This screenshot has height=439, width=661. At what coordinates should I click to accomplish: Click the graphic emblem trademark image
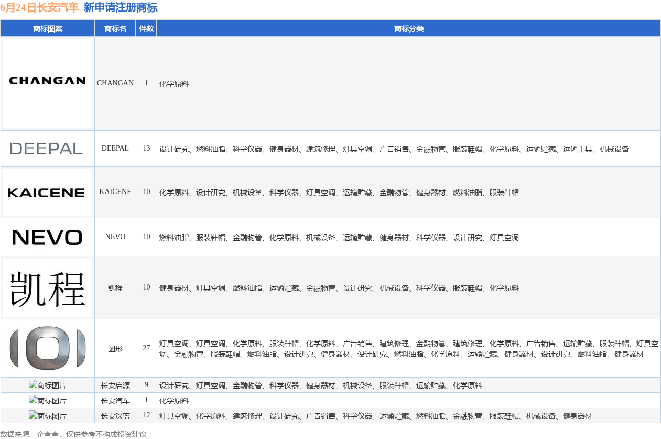pos(48,348)
